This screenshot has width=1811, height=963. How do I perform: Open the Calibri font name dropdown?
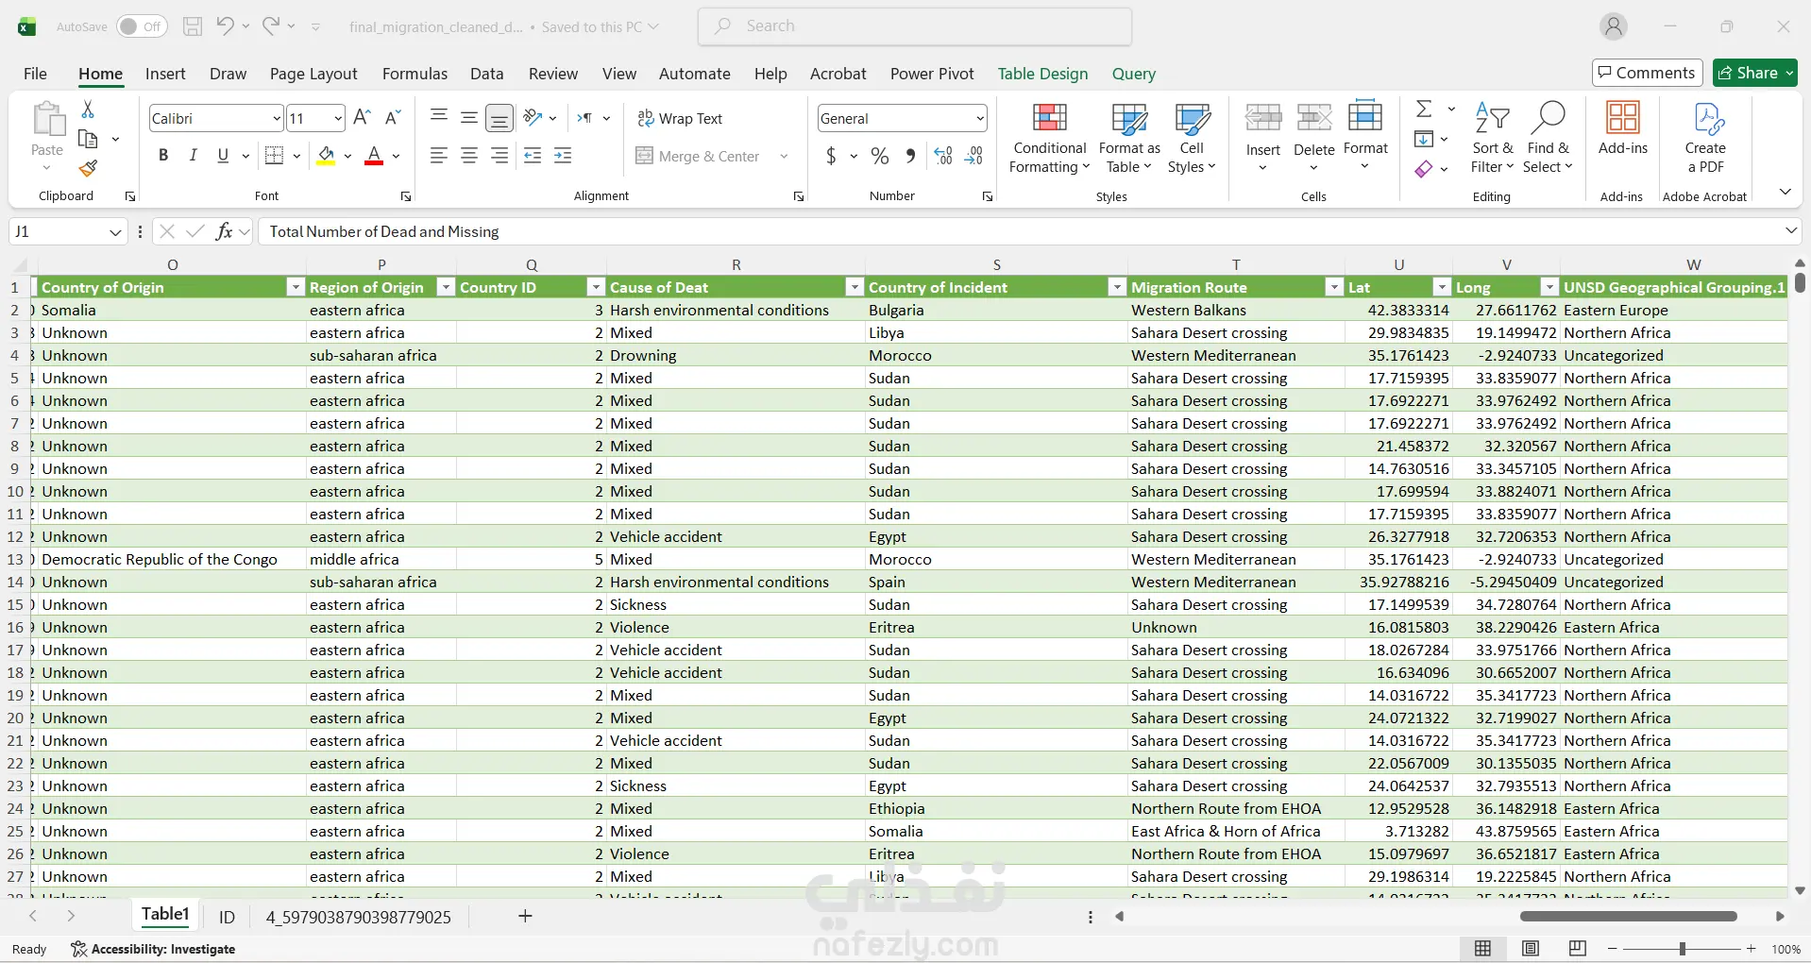pyautogui.click(x=277, y=118)
